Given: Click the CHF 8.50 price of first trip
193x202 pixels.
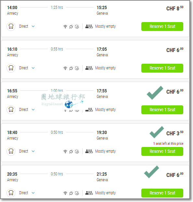Looking at the screenshot, I should point(175,8).
